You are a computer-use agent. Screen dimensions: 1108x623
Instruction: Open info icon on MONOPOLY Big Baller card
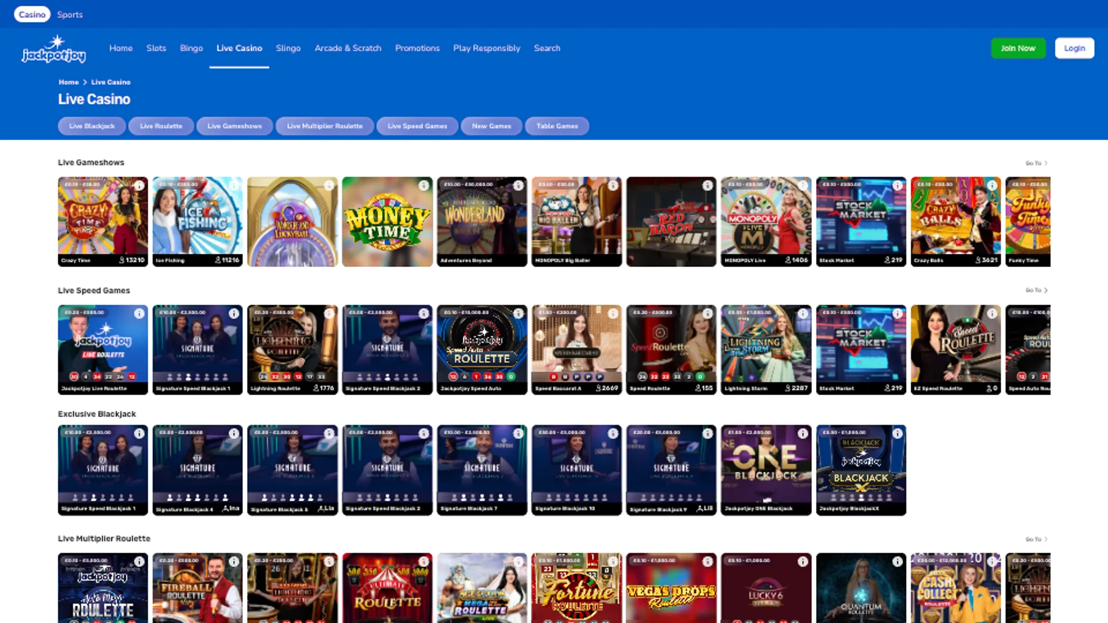click(613, 185)
